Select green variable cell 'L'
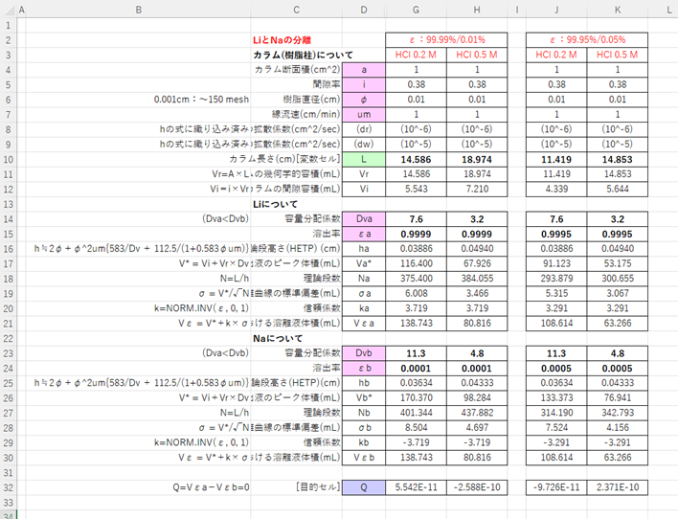 tap(364, 160)
